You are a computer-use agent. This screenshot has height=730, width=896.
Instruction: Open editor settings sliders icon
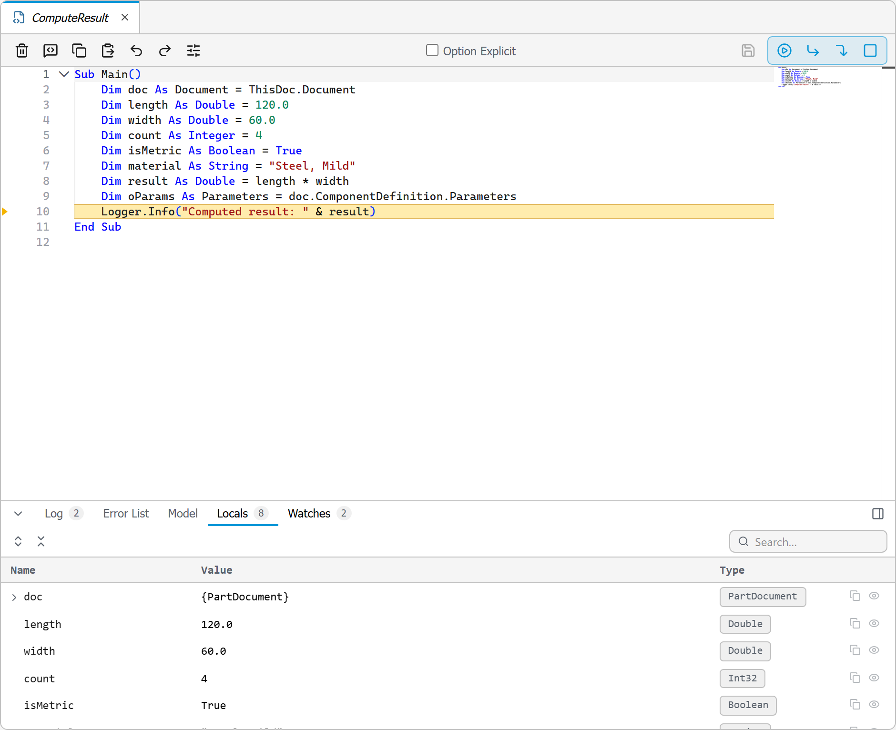point(193,51)
